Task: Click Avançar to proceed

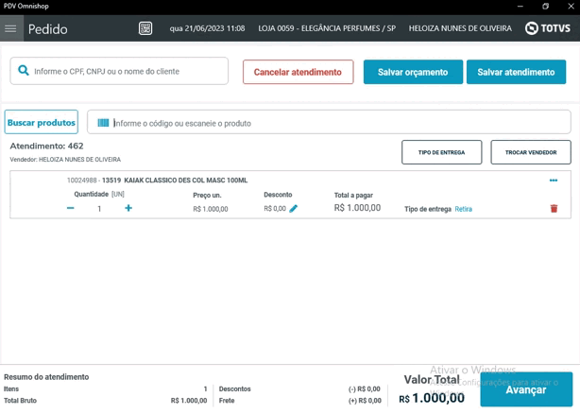Action: (x=526, y=389)
